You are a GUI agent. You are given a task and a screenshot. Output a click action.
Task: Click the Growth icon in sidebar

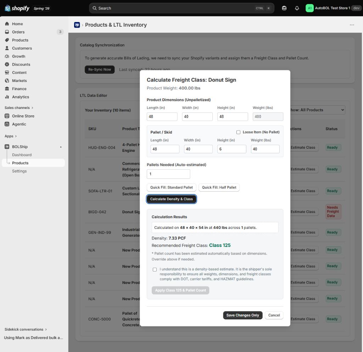pos(7,56)
